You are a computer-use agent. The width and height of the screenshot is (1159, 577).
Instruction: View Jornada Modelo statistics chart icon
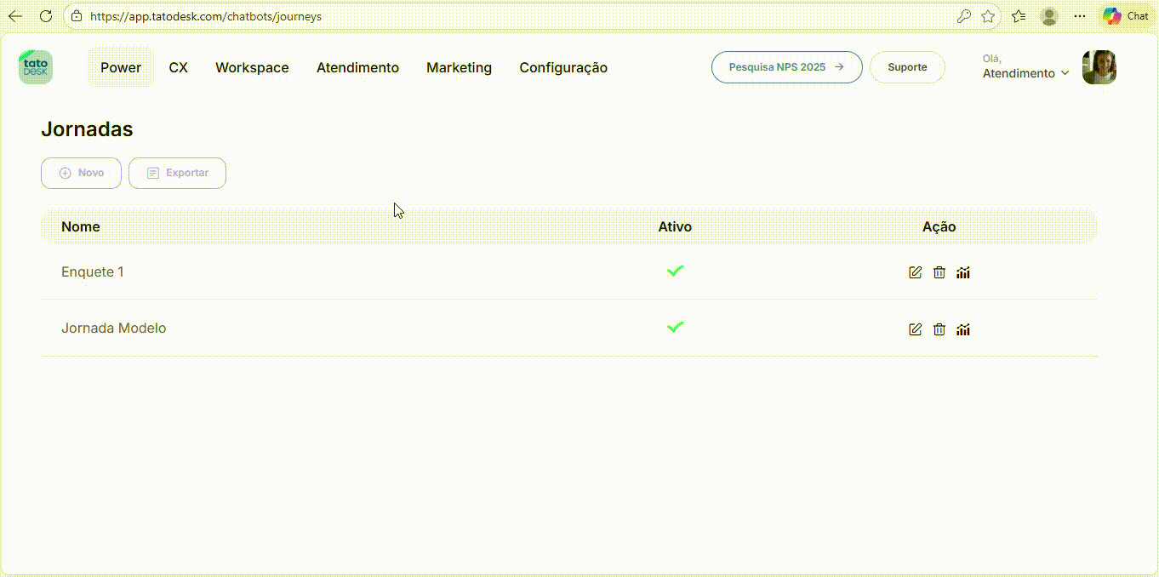[962, 329]
